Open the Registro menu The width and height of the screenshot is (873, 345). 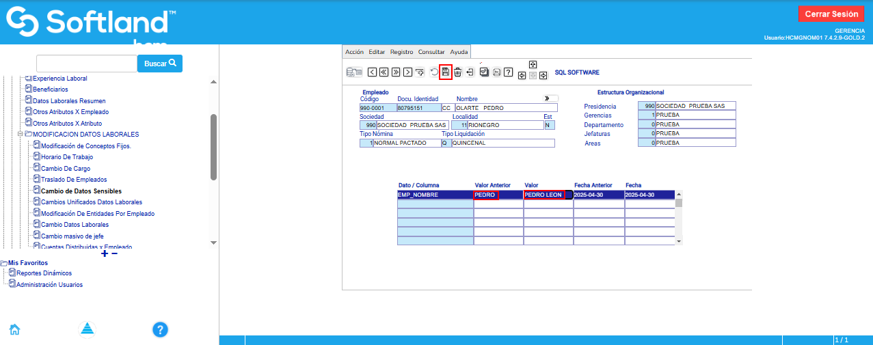pos(401,52)
